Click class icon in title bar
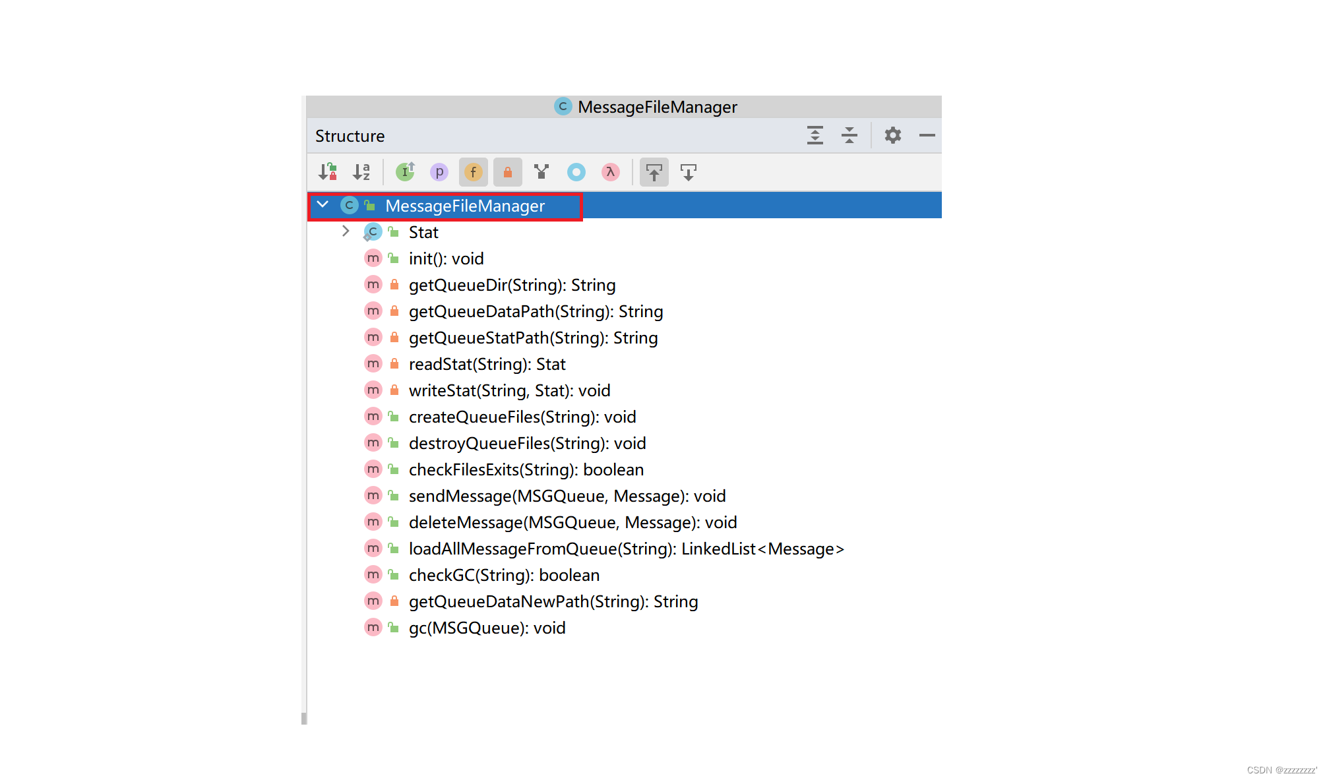Image resolution: width=1327 pixels, height=780 pixels. point(563,106)
